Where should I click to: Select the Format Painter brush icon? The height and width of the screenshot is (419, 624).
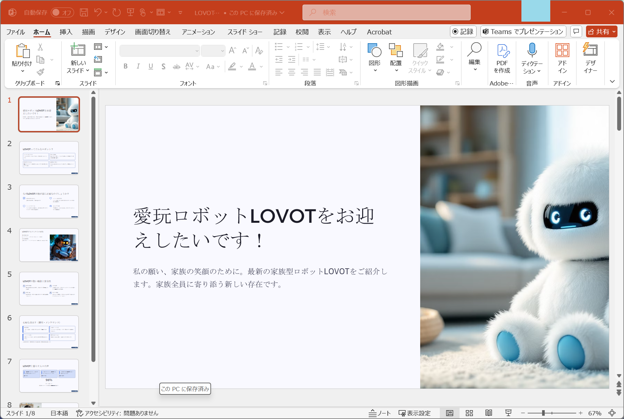[40, 72]
